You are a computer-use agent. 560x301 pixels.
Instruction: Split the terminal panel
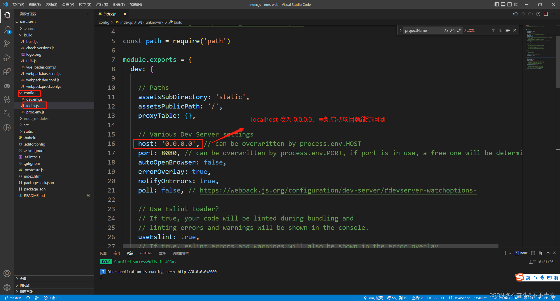pos(533,253)
